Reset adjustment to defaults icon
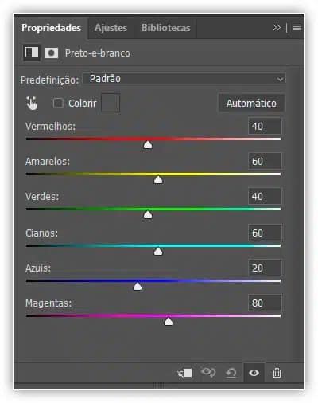318x403 pixels. pos(231,373)
